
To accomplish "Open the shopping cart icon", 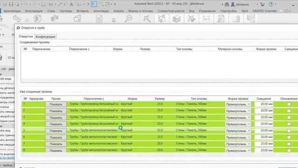I will pos(263,4).
